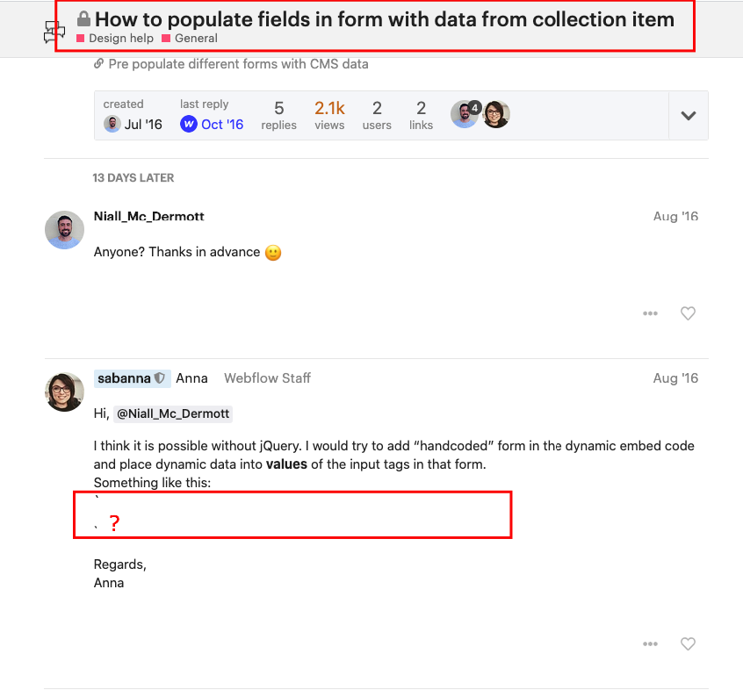Viewport: 743px width, 690px height.
Task: Click the avatar with the 4 badge
Action: coord(465,113)
